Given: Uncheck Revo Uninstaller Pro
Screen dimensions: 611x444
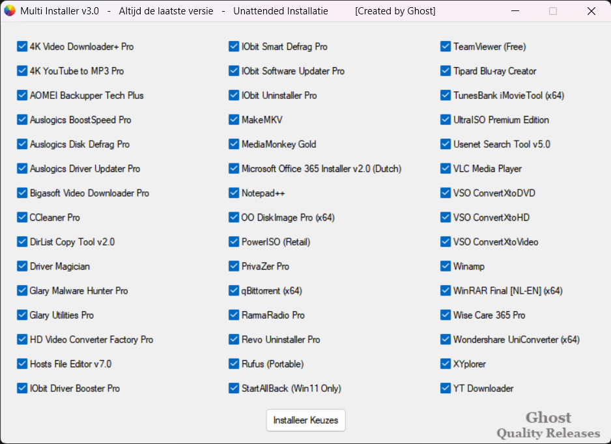Looking at the screenshot, I should click(x=234, y=340).
